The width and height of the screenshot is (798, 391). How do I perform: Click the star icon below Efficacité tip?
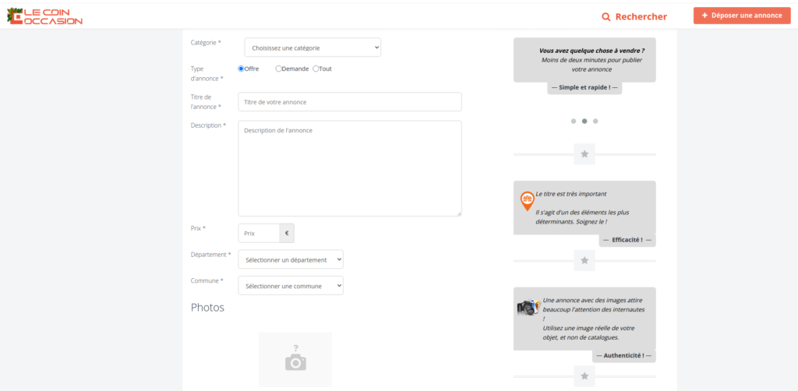click(584, 261)
